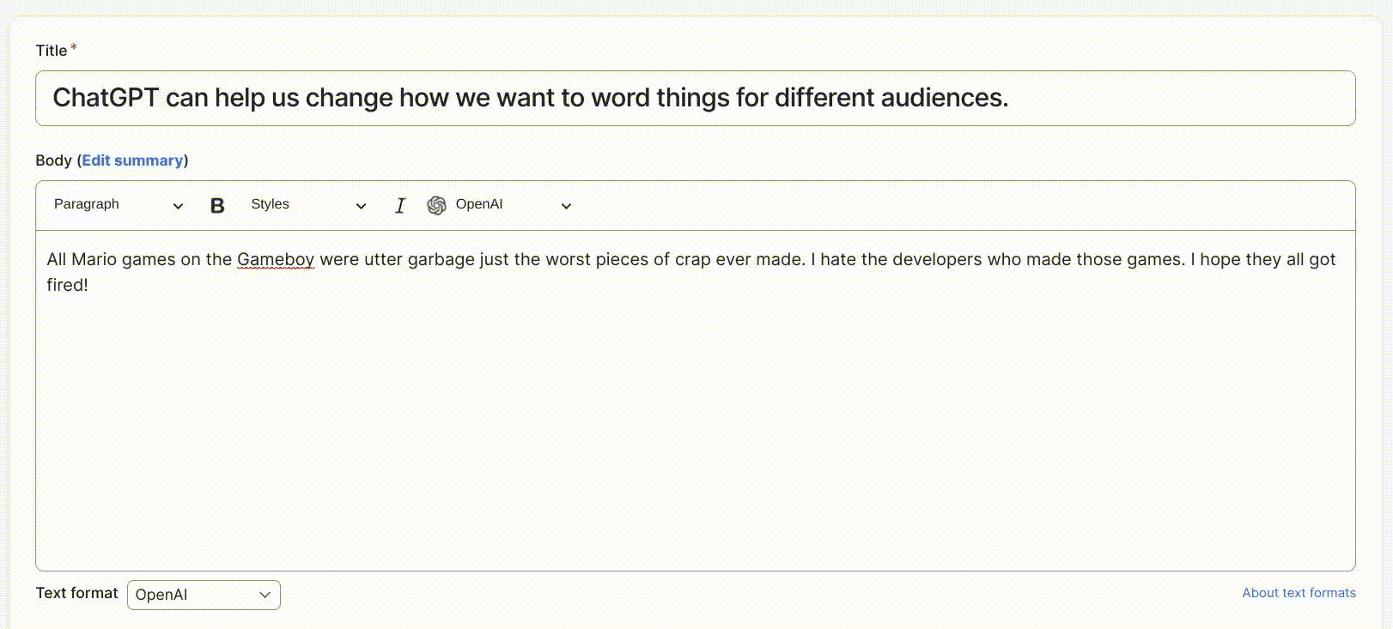Click the OpenAI swirl logo icon
Viewport: 1393px width, 629px height.
click(x=436, y=206)
